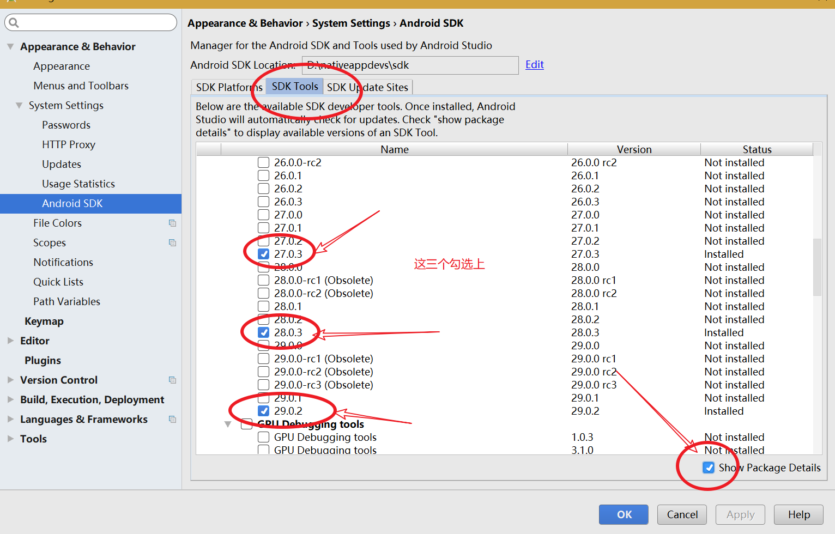Click the Apply button
Viewport: 835px width, 534px height.
coord(740,514)
